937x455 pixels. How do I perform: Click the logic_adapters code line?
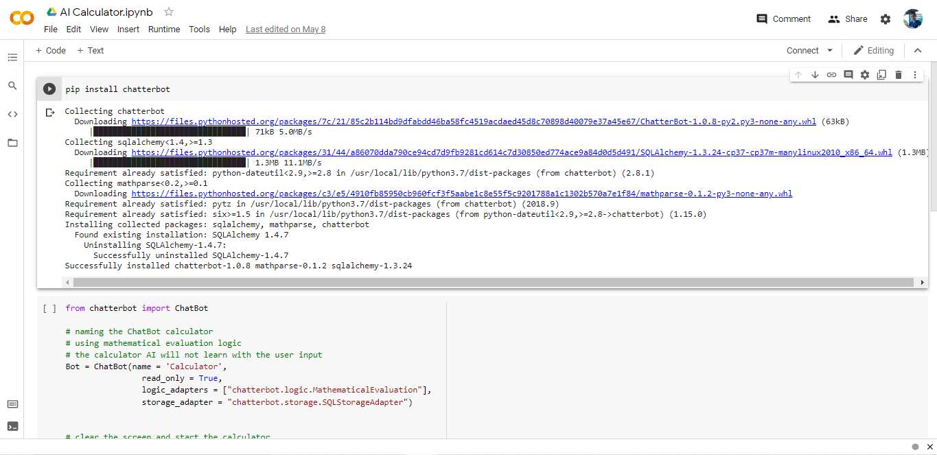click(286, 390)
